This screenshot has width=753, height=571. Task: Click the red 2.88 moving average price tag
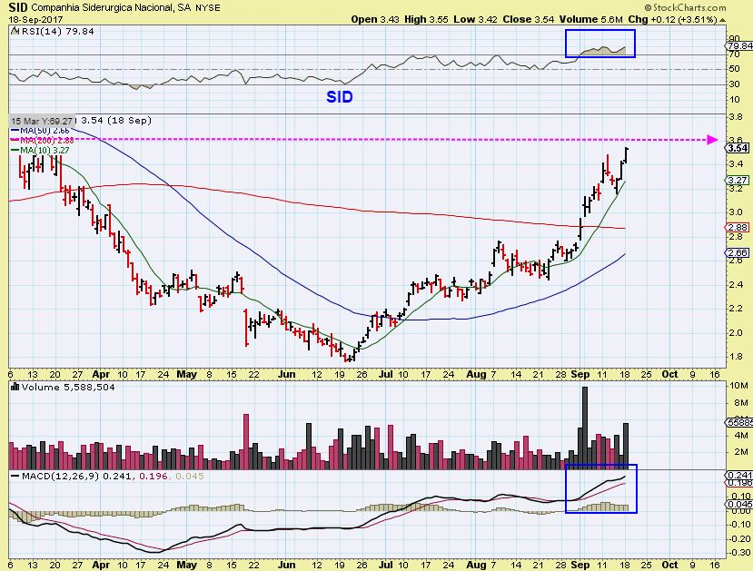738,228
